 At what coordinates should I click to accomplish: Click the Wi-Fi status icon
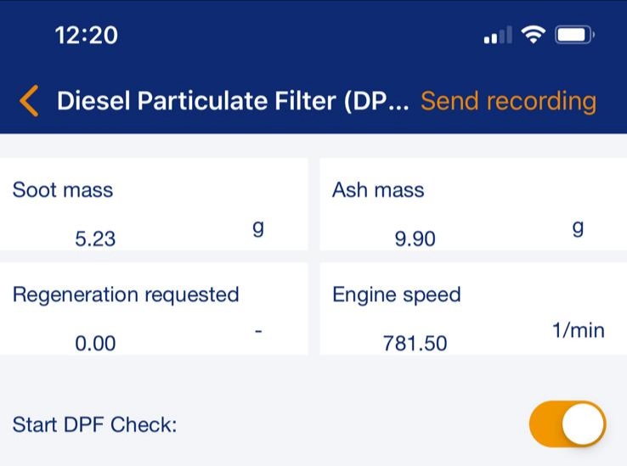point(534,35)
